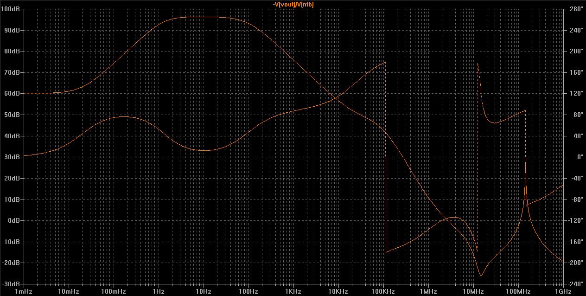
Task: Select the -V(vout)/V(nfb) trace label
Action: 294,4
